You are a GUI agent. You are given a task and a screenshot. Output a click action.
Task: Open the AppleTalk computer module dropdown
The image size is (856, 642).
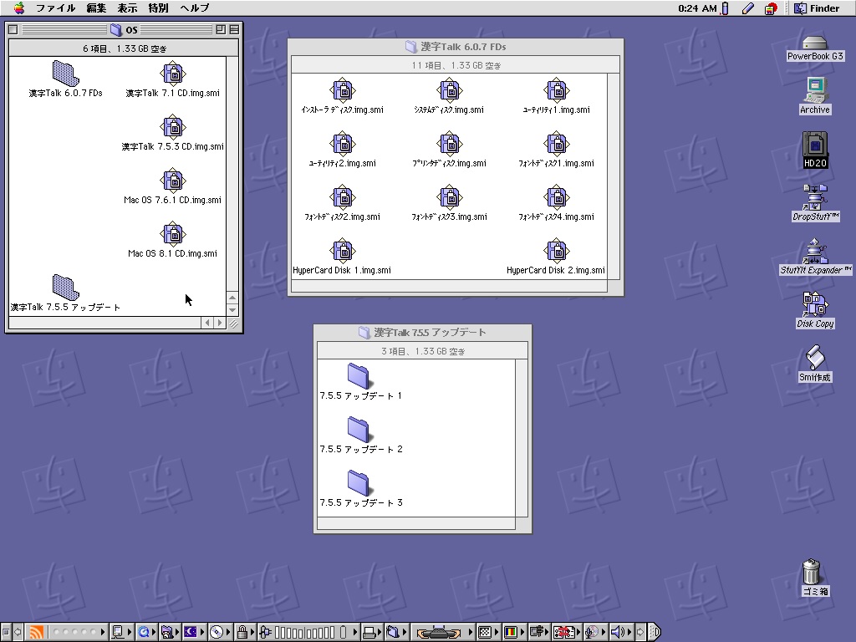[121, 632]
